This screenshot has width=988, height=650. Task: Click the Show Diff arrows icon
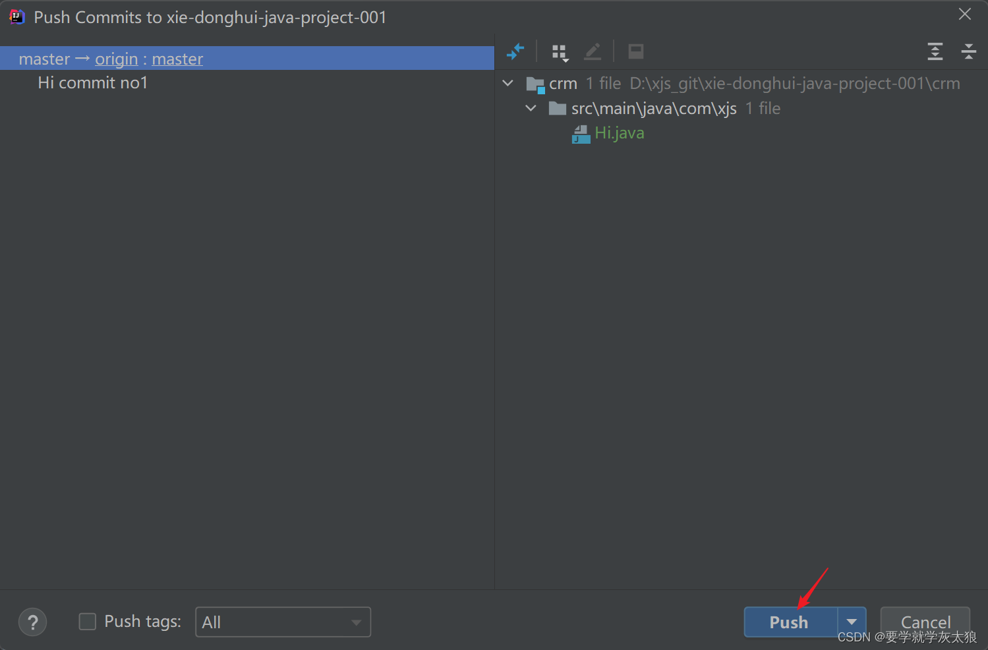pos(515,51)
